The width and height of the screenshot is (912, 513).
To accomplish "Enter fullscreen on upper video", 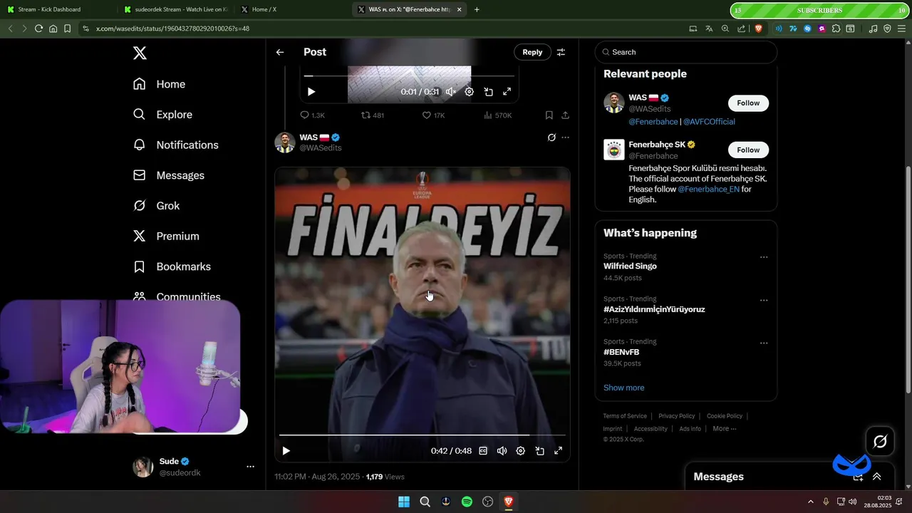I will tap(507, 92).
